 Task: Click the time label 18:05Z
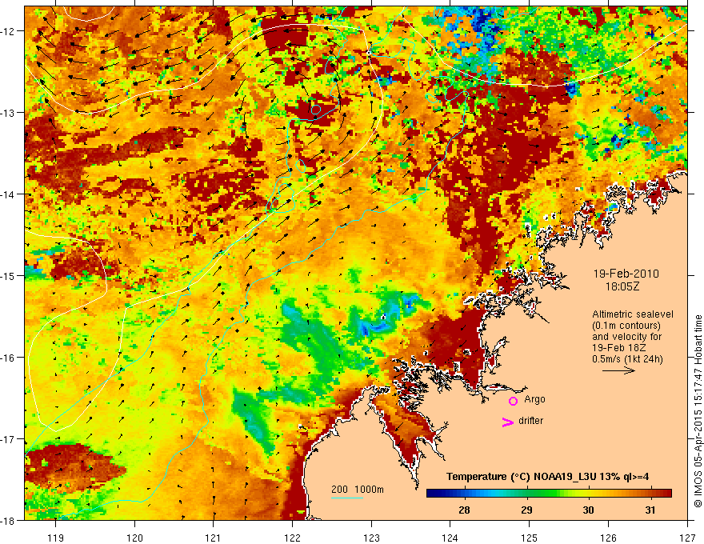click(622, 286)
